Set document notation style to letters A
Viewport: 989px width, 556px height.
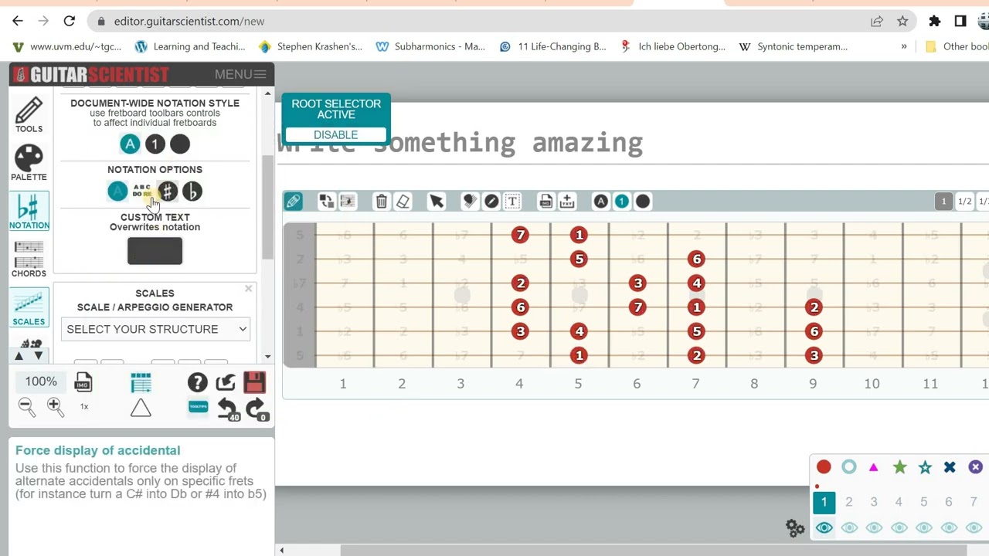point(130,144)
